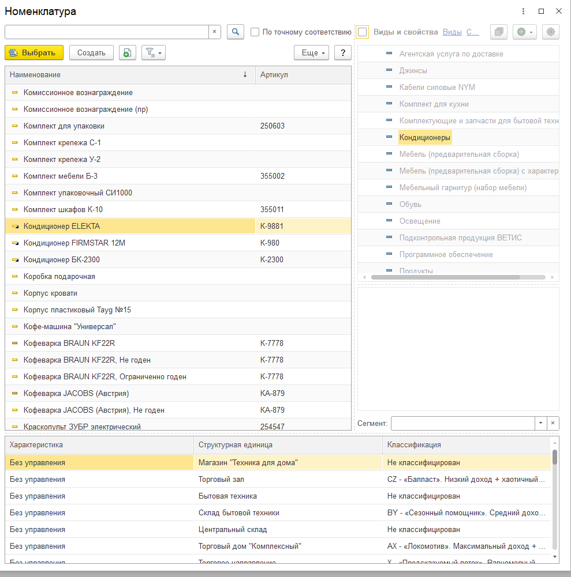571x577 pixels.
Task: Open the filter funnel dropdown
Action: [154, 53]
